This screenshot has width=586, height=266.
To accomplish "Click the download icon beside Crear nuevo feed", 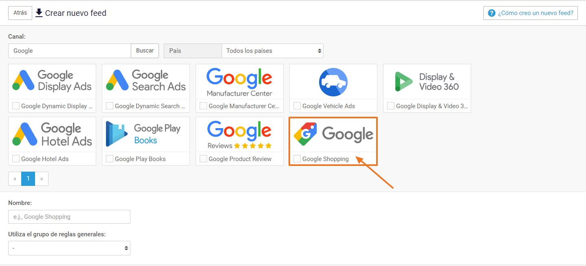I will tap(39, 13).
